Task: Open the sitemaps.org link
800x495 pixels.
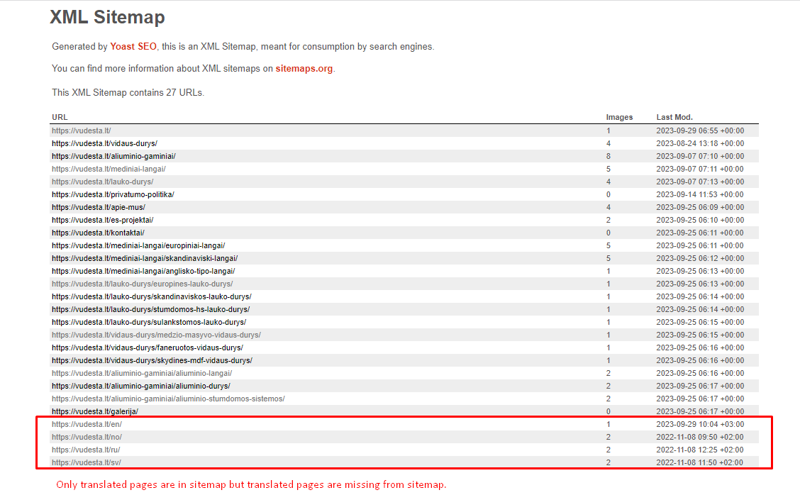Action: pyautogui.click(x=304, y=68)
